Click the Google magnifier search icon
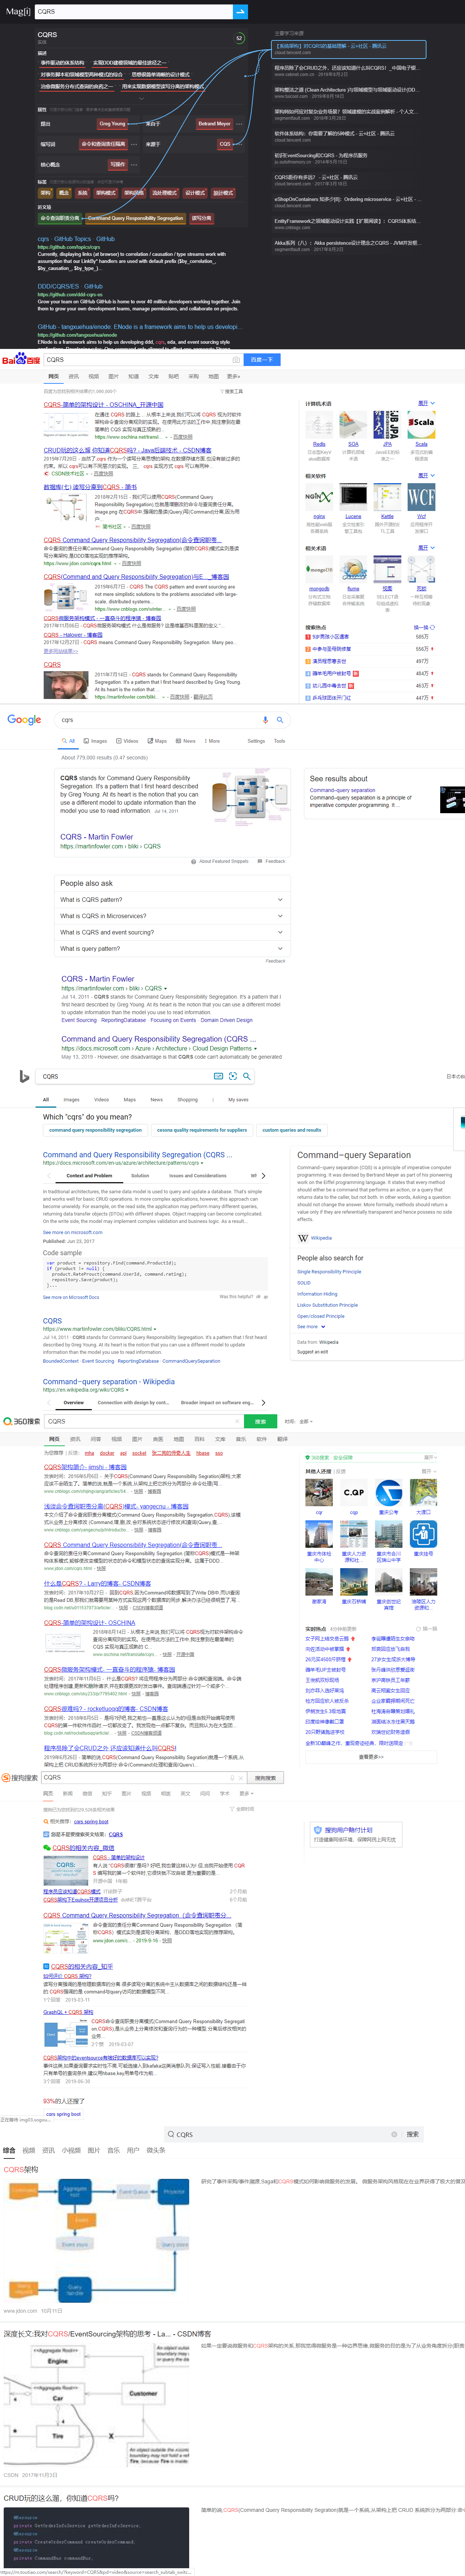465x2576 pixels. tap(280, 720)
